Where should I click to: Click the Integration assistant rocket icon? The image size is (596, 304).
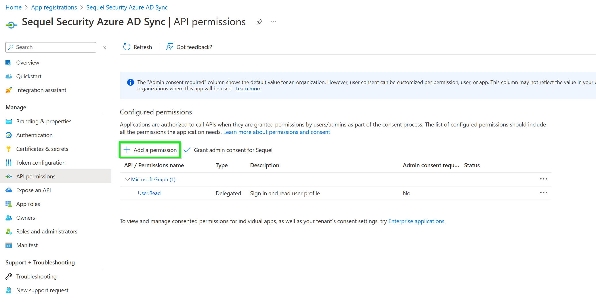9,90
